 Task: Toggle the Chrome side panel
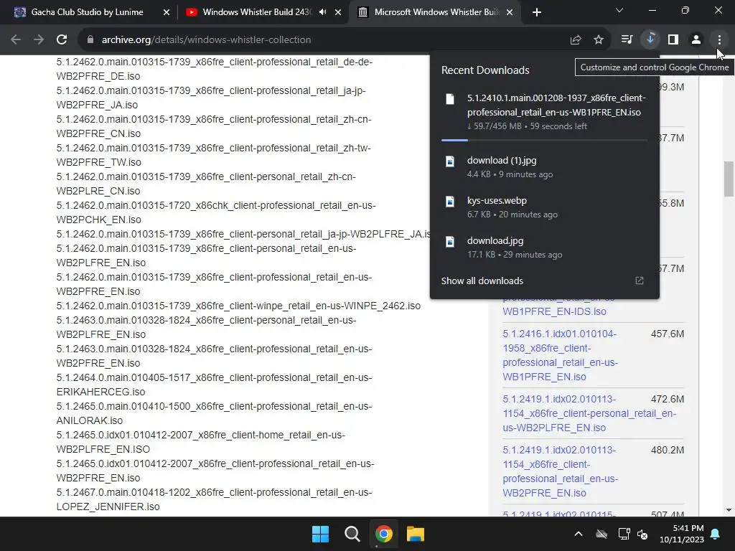click(x=673, y=40)
